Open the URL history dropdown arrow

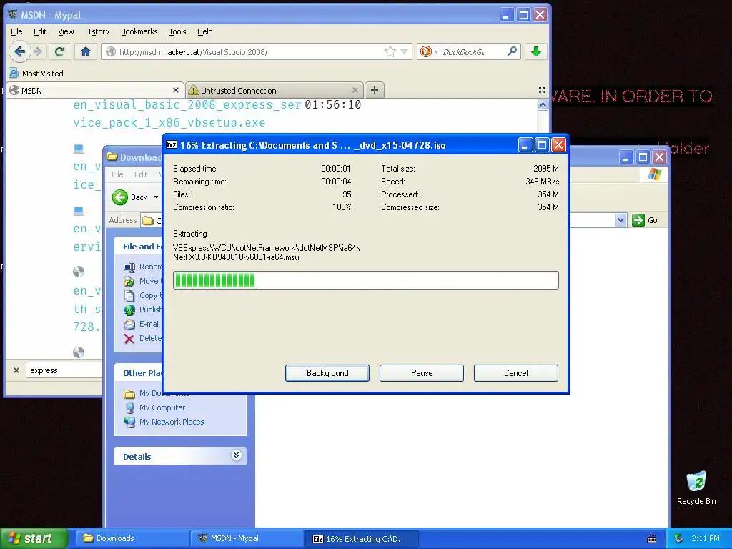(405, 51)
